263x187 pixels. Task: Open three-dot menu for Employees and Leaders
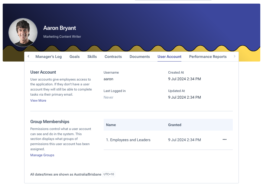[224, 140]
